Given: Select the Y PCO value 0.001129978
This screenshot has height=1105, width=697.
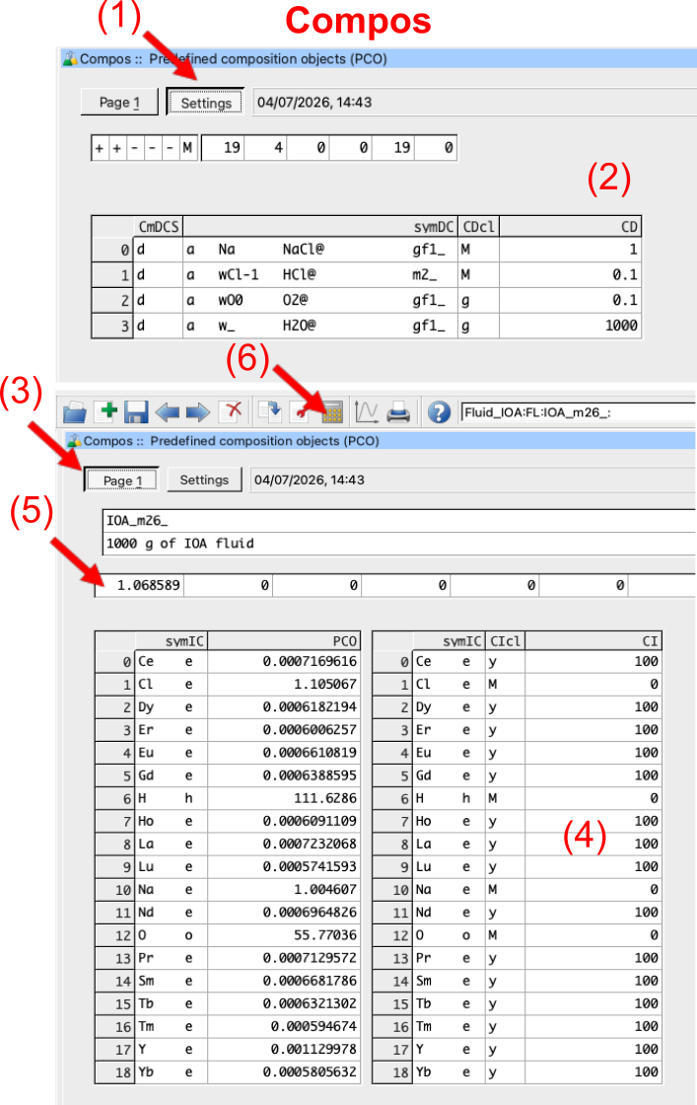Looking at the screenshot, I should (284, 1050).
